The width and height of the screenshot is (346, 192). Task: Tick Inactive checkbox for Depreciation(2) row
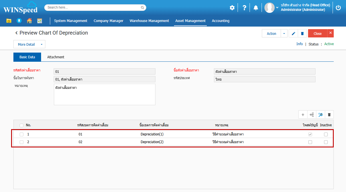[x=326, y=142]
